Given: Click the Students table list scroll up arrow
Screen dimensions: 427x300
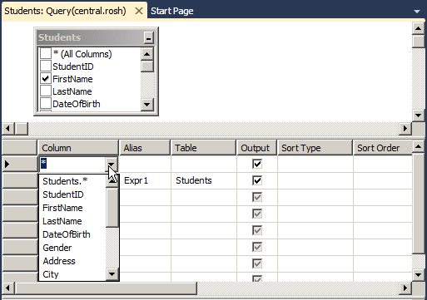Looking at the screenshot, I should [x=146, y=54].
